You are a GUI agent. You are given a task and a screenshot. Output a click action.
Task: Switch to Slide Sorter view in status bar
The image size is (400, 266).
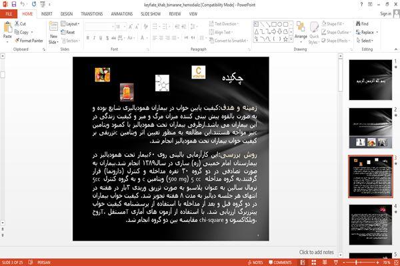[314, 263]
